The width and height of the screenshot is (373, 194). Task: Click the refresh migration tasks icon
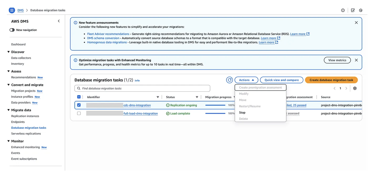click(229, 80)
